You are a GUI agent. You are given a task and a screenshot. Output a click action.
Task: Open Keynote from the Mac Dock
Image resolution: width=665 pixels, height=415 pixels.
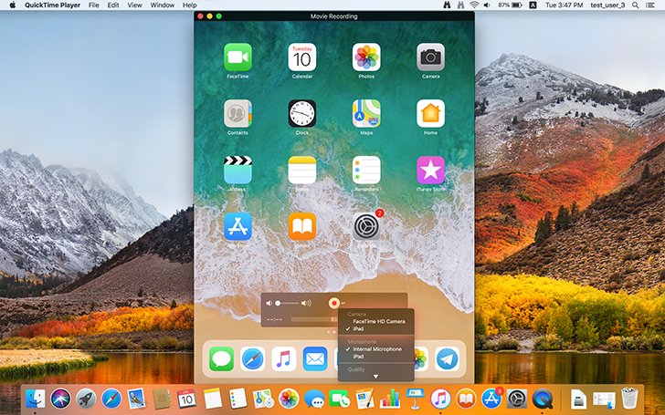click(416, 399)
